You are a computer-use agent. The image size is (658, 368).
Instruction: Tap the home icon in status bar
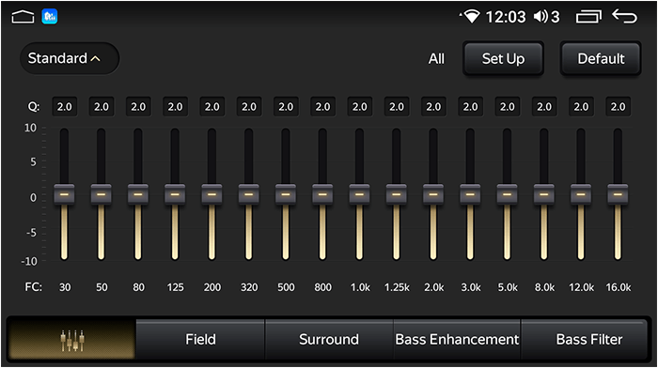point(23,17)
